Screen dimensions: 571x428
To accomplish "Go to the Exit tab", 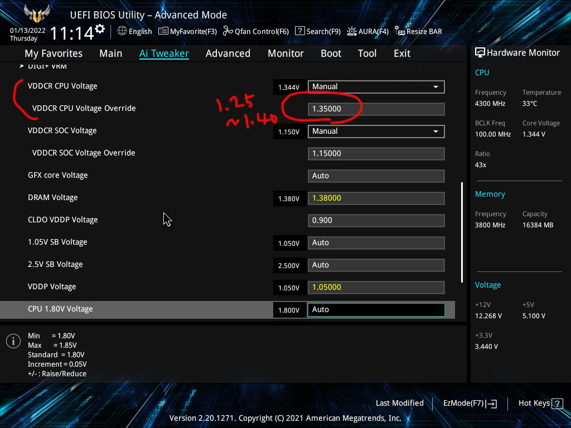I will [x=402, y=53].
